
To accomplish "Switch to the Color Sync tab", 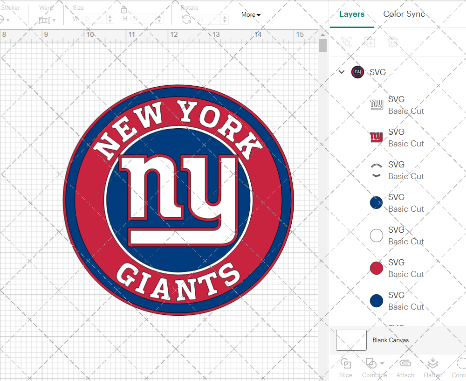I will coord(404,14).
